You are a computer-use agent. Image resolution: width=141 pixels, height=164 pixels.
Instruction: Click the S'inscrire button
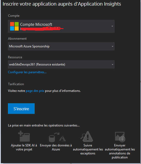(21, 109)
